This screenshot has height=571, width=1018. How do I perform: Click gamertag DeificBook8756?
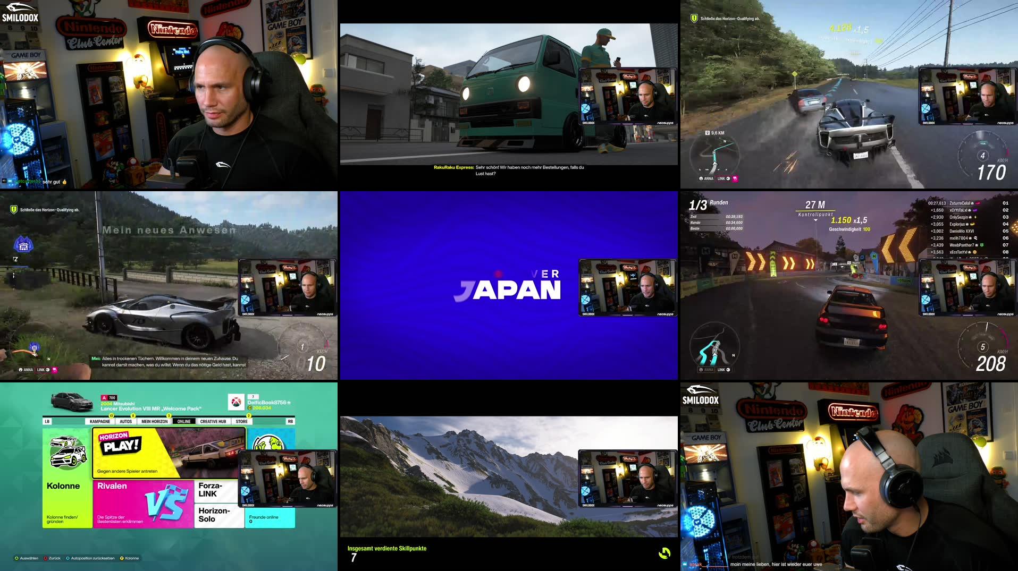tap(268, 403)
